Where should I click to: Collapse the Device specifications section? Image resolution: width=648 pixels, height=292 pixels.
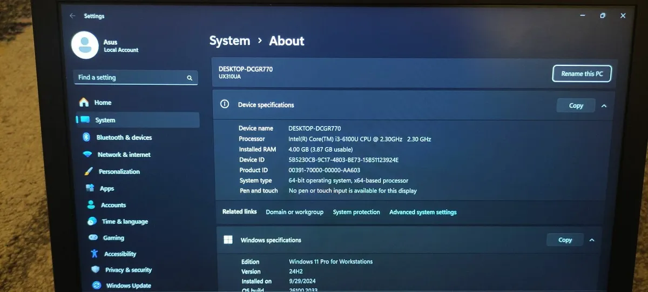(604, 106)
